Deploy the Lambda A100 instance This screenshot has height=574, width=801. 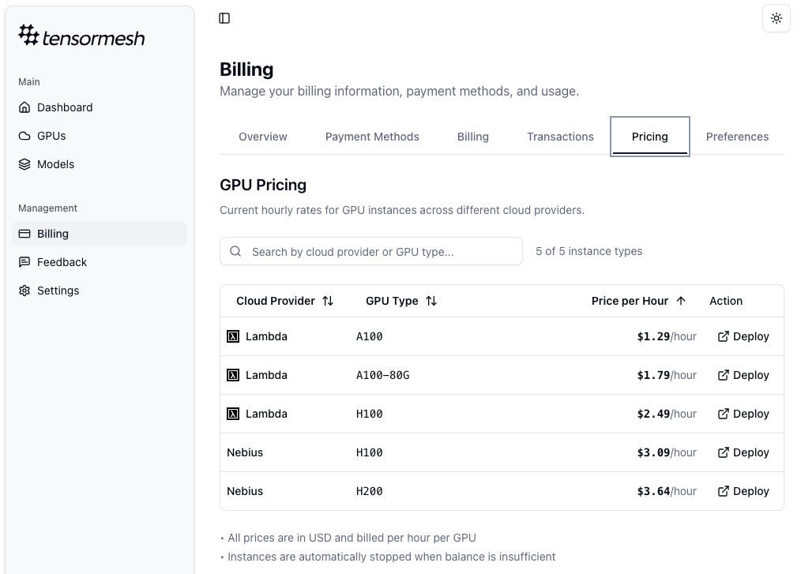(743, 336)
